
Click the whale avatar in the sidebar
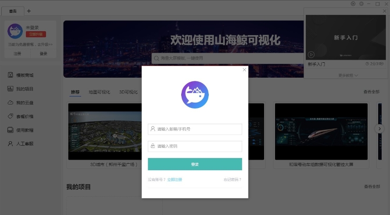coord(15,31)
